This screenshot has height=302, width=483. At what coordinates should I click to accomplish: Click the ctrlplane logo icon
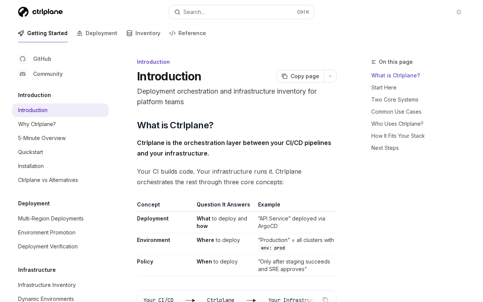click(x=23, y=12)
